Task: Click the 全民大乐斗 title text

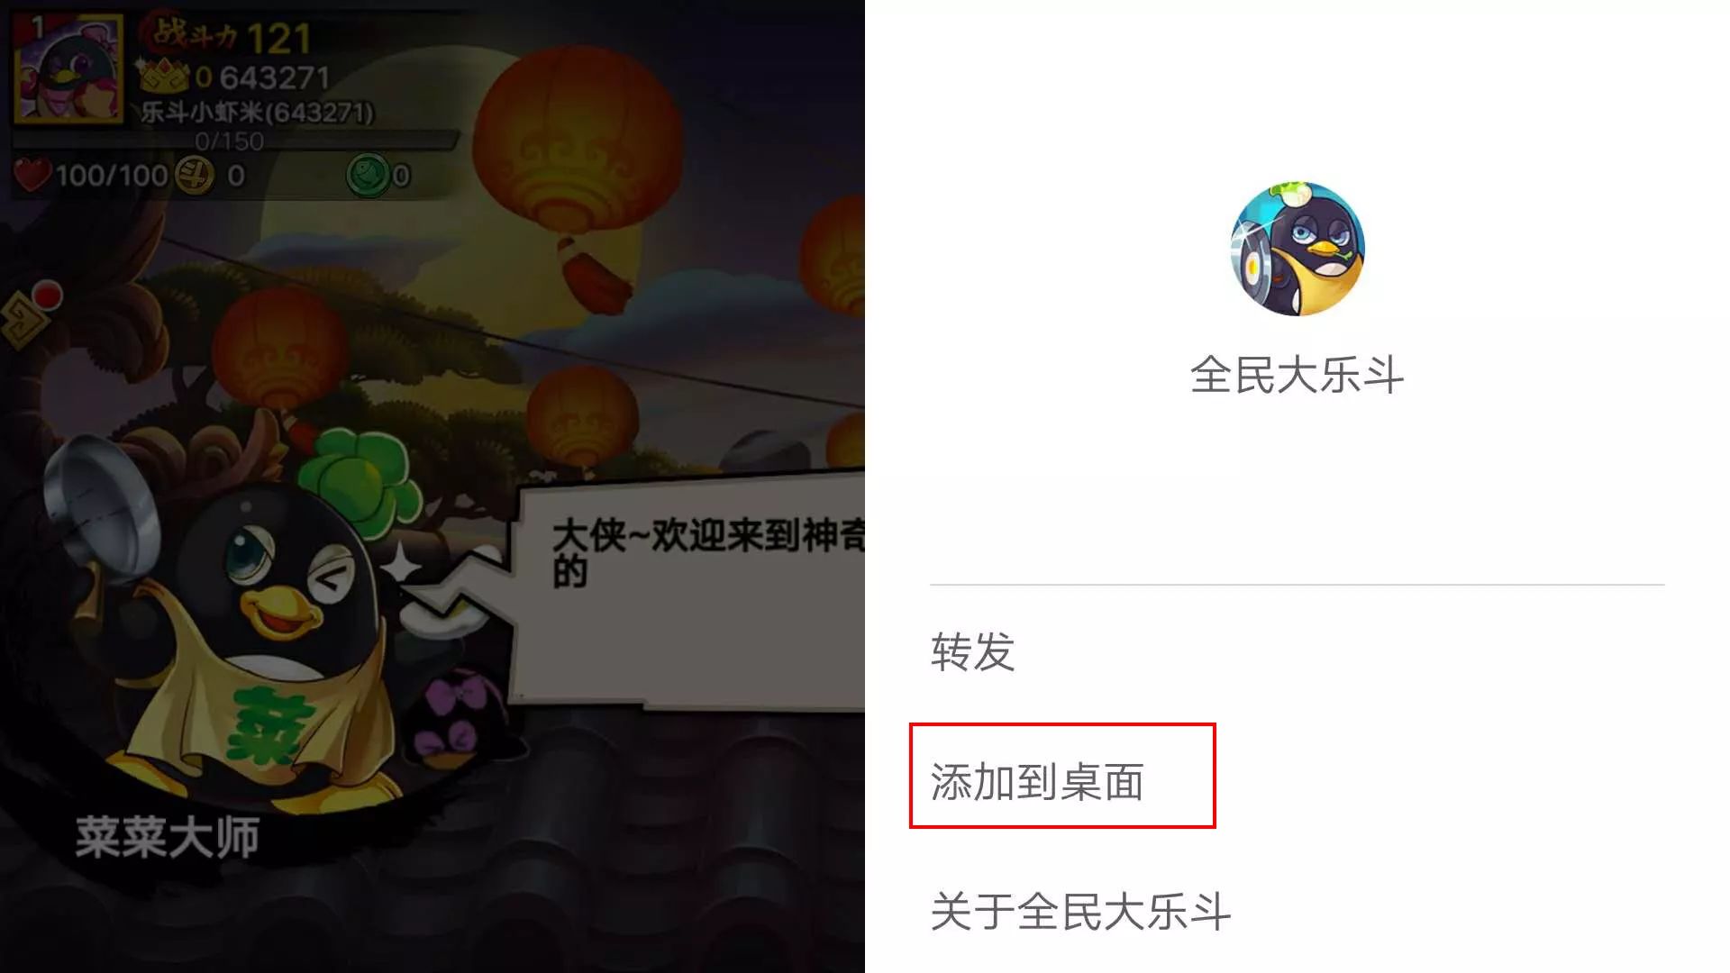Action: coord(1297,374)
